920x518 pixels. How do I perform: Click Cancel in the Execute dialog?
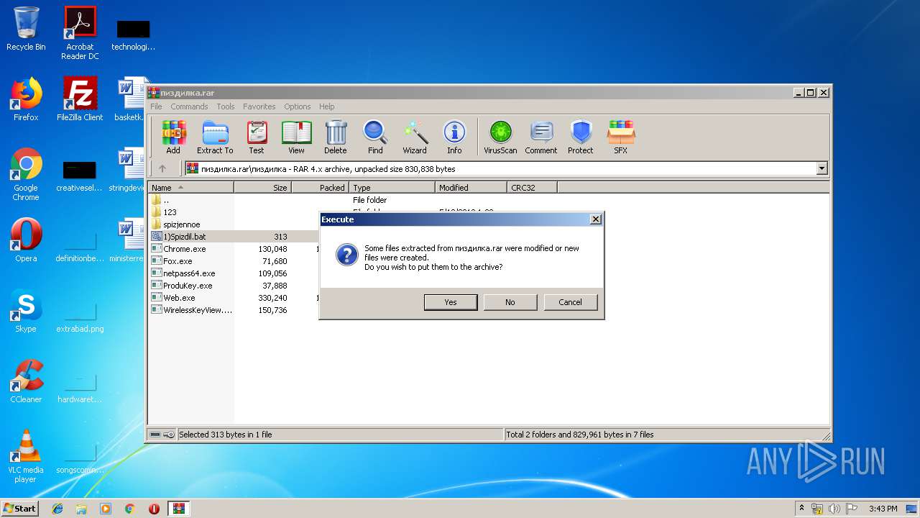(571, 302)
